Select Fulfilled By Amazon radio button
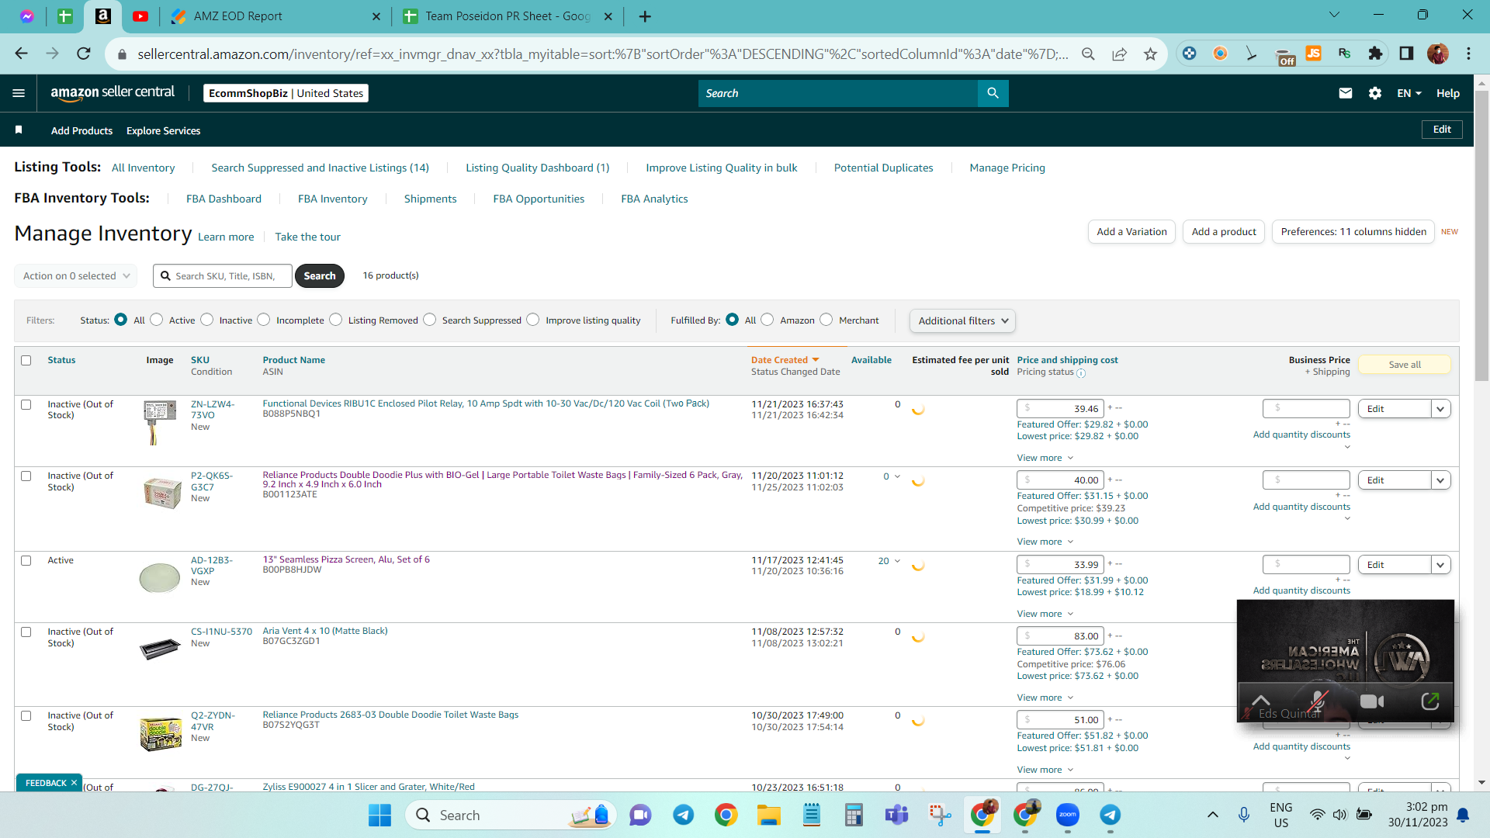 coord(767,320)
